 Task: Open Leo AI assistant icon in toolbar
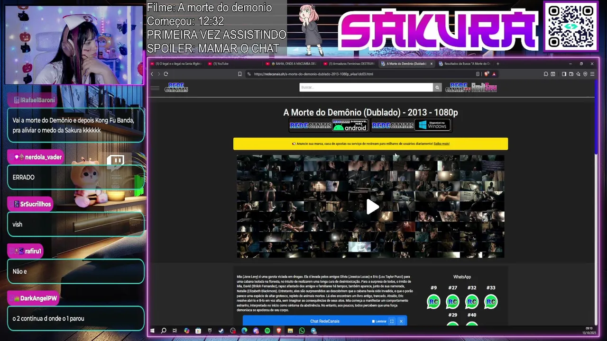[578, 74]
